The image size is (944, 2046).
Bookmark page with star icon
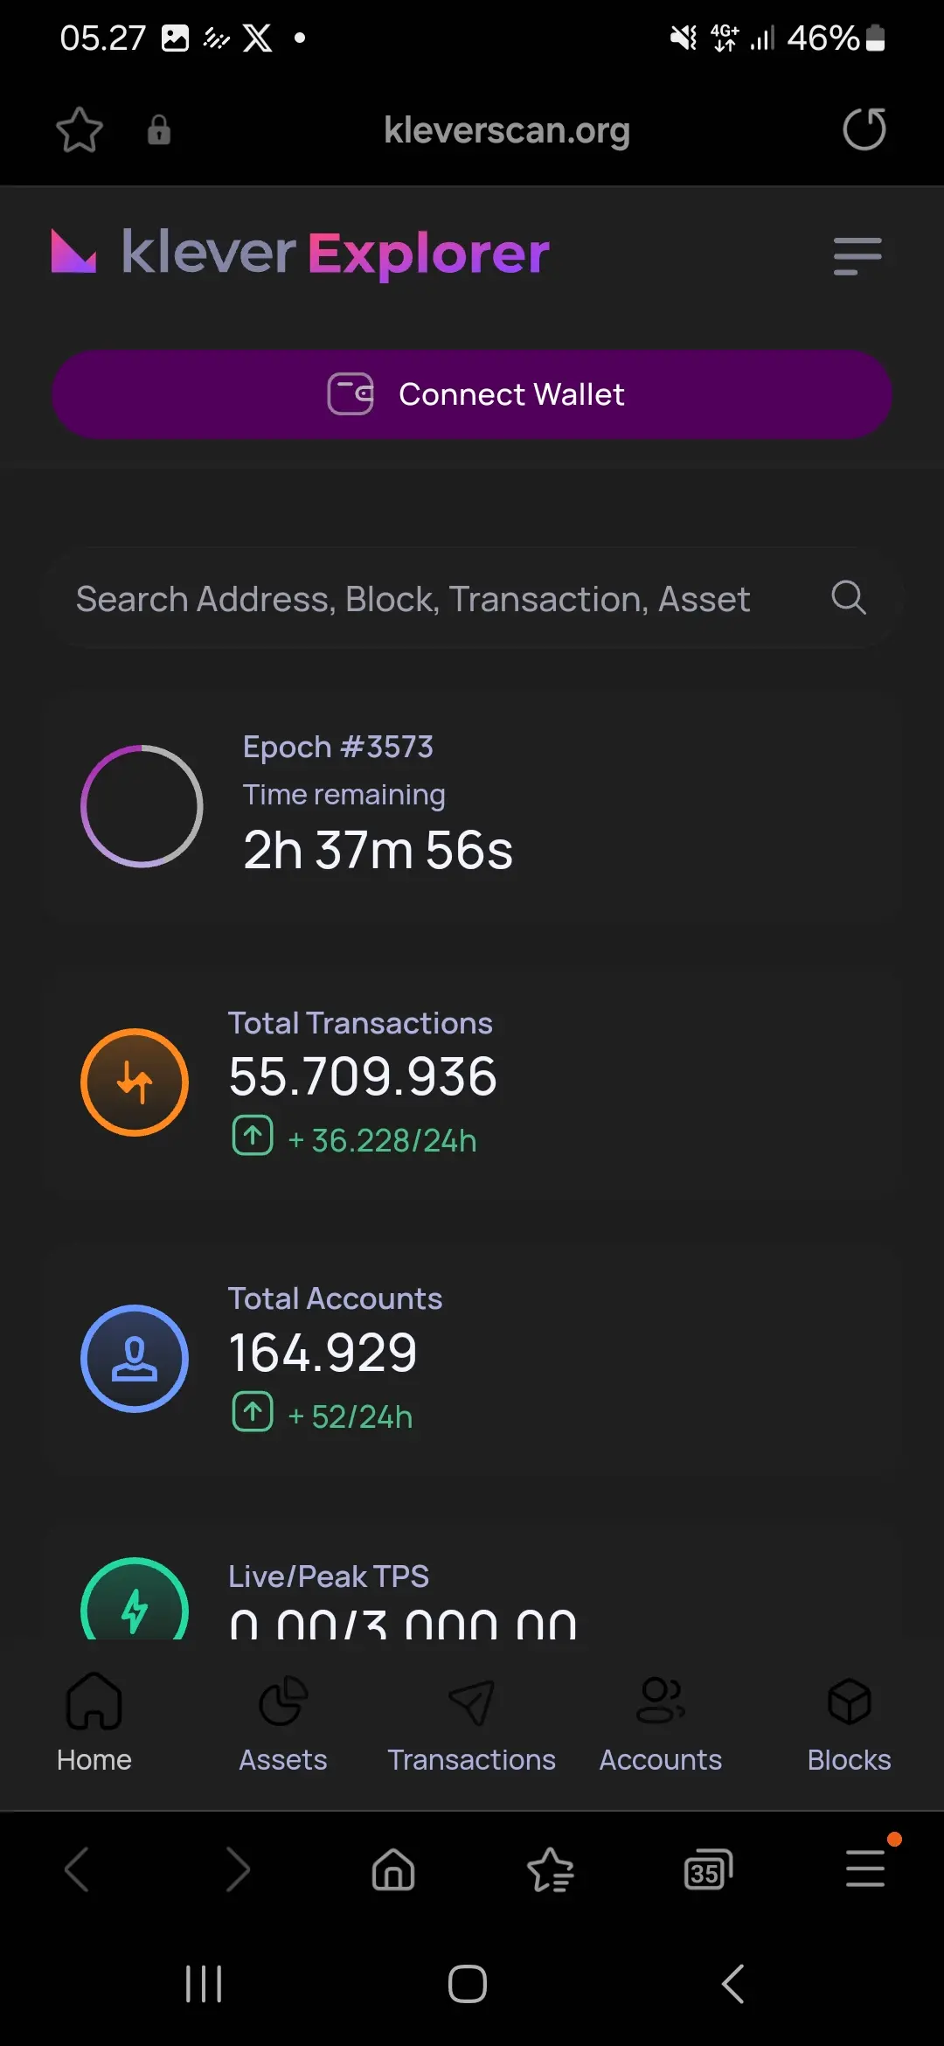80,130
